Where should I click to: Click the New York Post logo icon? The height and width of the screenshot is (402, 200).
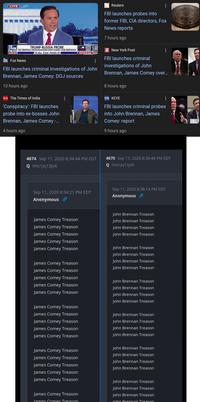point(107,50)
